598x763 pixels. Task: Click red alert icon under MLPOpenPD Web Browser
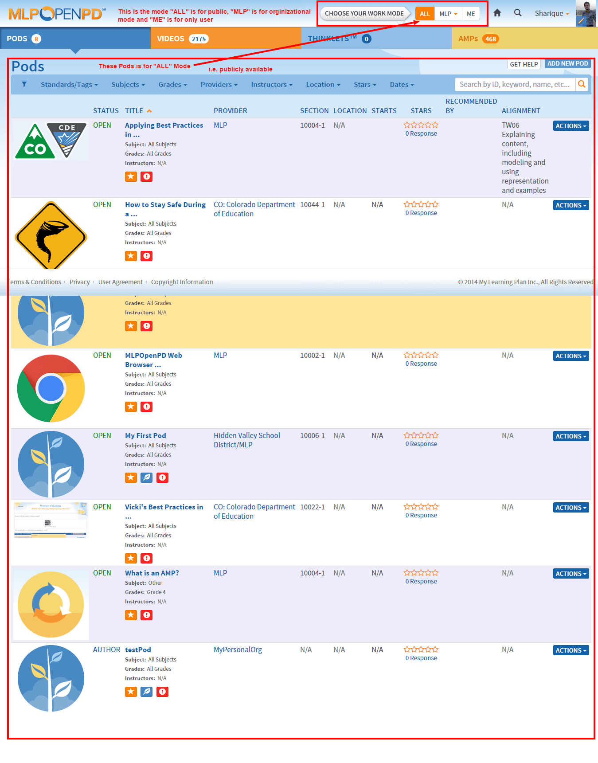pos(146,407)
